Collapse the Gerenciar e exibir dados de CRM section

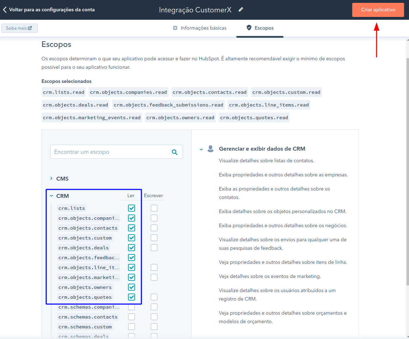201,149
